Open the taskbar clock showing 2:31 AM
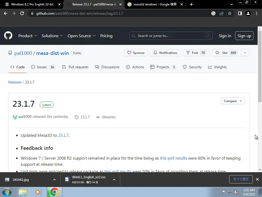Image resolution: width=262 pixels, height=197 pixels. coord(249,192)
